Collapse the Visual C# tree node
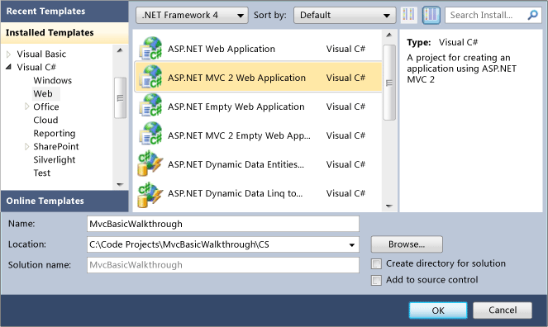The height and width of the screenshot is (327, 548). coord(9,67)
